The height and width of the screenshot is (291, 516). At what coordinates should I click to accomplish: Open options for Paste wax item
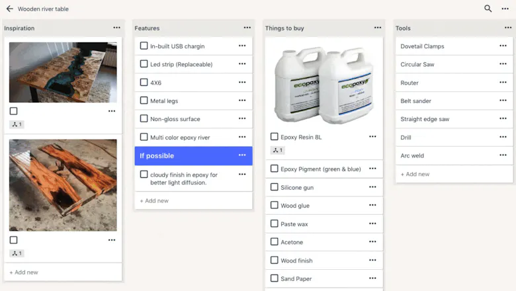(372, 224)
